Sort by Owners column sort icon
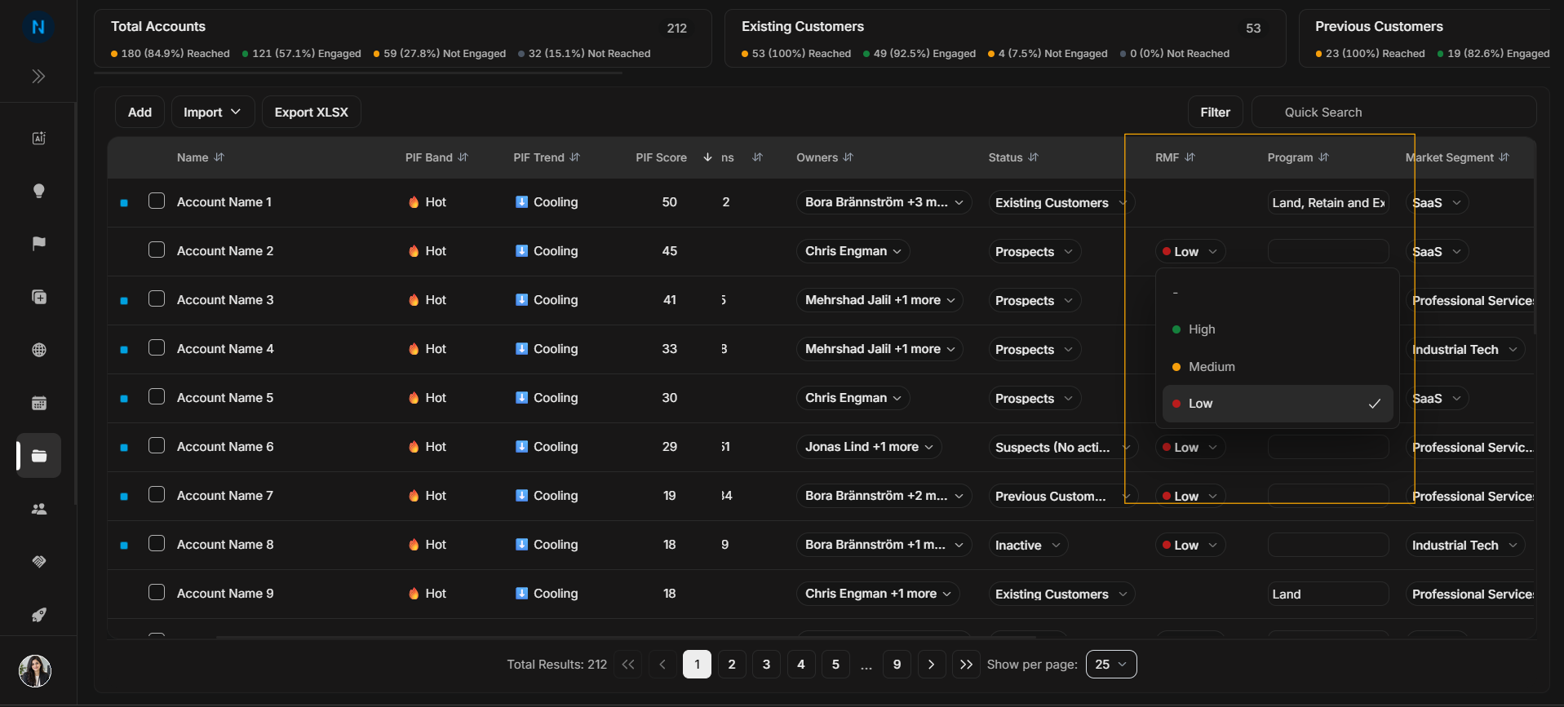The width and height of the screenshot is (1564, 707). [848, 157]
